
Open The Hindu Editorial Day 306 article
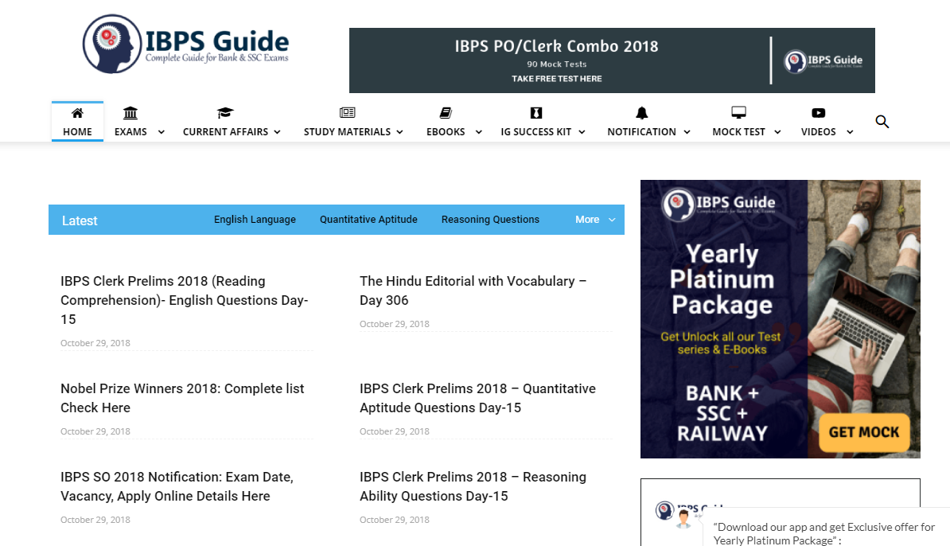pos(473,291)
